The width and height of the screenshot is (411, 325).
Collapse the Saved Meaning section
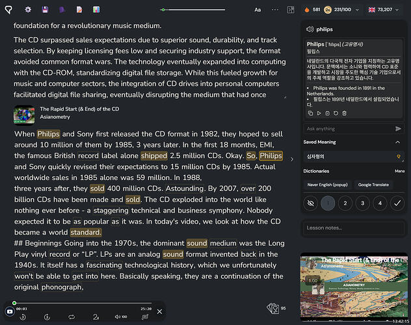397,142
